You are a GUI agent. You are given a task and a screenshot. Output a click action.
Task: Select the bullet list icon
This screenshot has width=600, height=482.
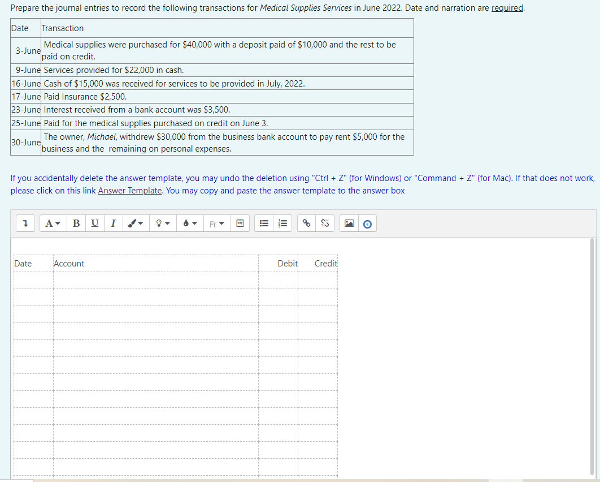[263, 223]
